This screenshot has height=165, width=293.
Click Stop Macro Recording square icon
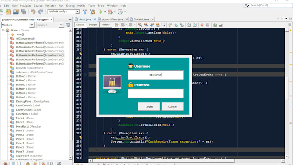(208, 25)
